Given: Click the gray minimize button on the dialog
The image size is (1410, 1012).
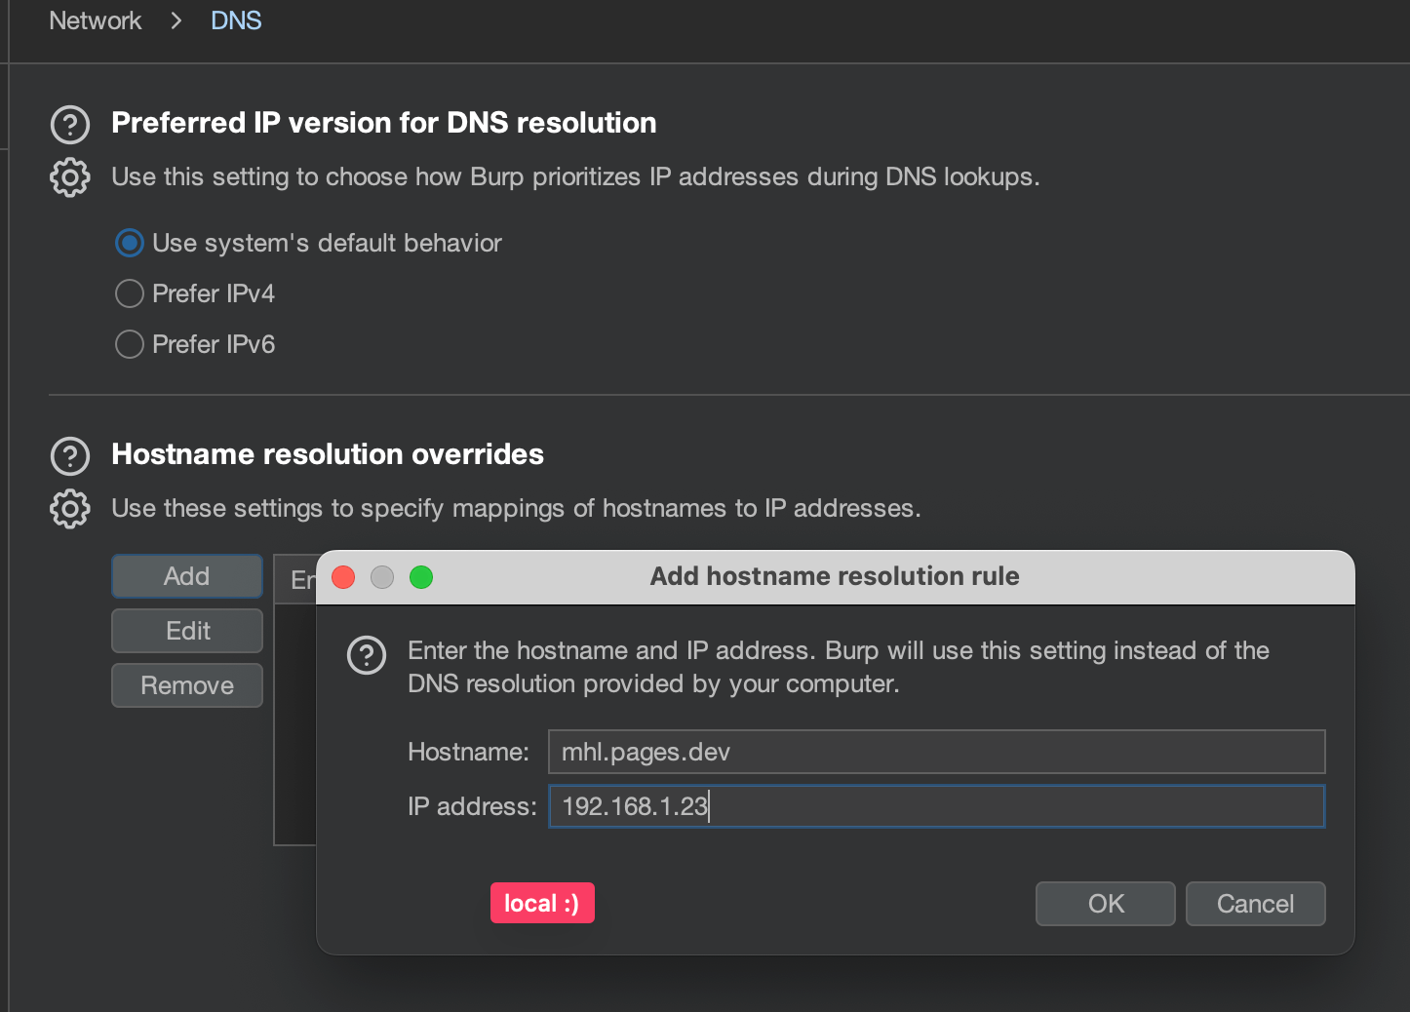Looking at the screenshot, I should point(382,577).
